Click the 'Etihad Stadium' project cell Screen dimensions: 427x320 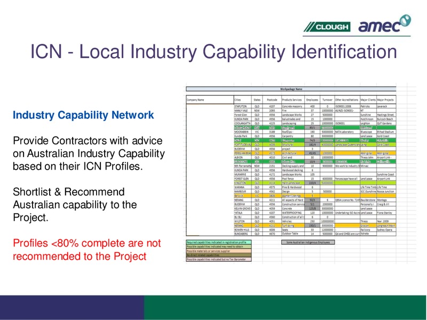[386, 132]
